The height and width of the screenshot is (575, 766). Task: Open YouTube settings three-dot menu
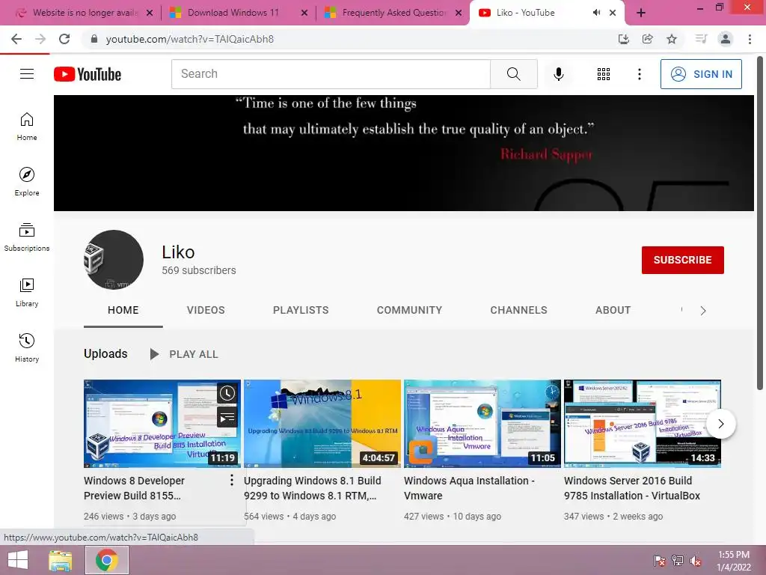639,74
